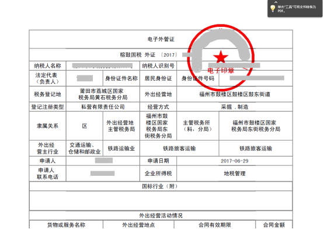Click the '外出经营地点' column header
Viewport: 324px width, 229px height.
coord(138,225)
